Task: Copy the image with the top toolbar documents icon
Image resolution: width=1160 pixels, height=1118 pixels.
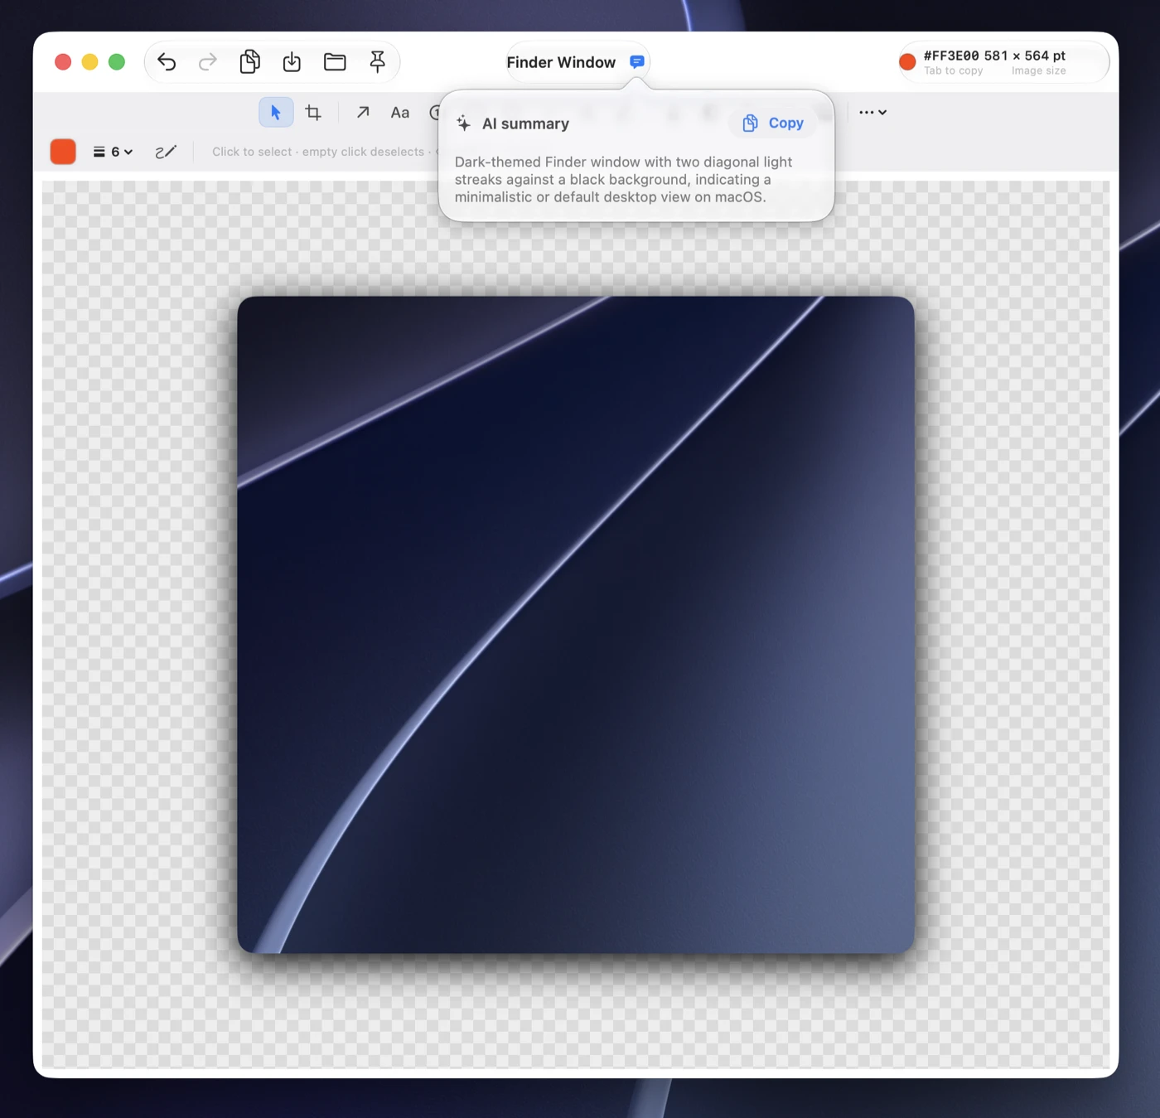Action: [x=249, y=62]
